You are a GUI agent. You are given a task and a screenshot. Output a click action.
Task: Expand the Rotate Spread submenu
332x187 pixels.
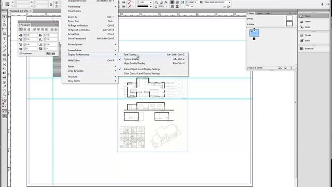point(90,44)
